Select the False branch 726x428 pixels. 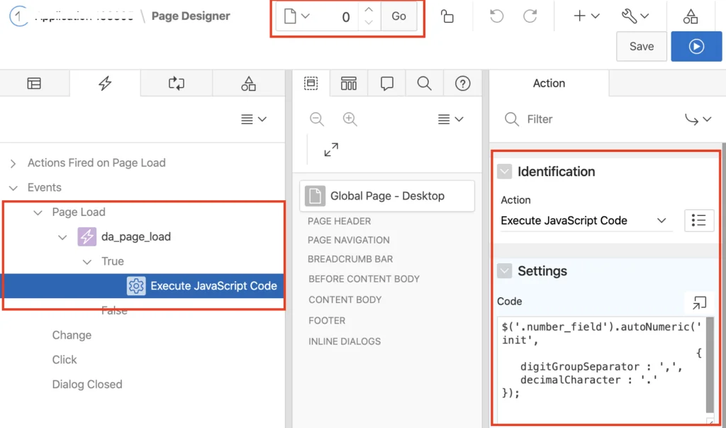click(x=114, y=311)
